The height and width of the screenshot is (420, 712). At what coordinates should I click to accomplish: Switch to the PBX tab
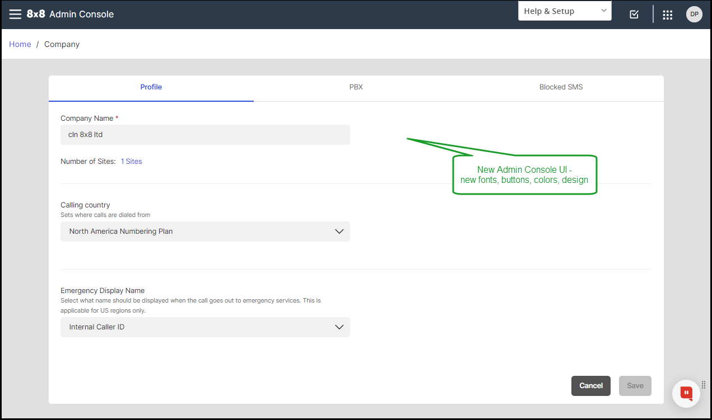click(356, 87)
